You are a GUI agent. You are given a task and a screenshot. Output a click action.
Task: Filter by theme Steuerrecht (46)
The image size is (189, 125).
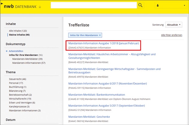(x=18, y=79)
